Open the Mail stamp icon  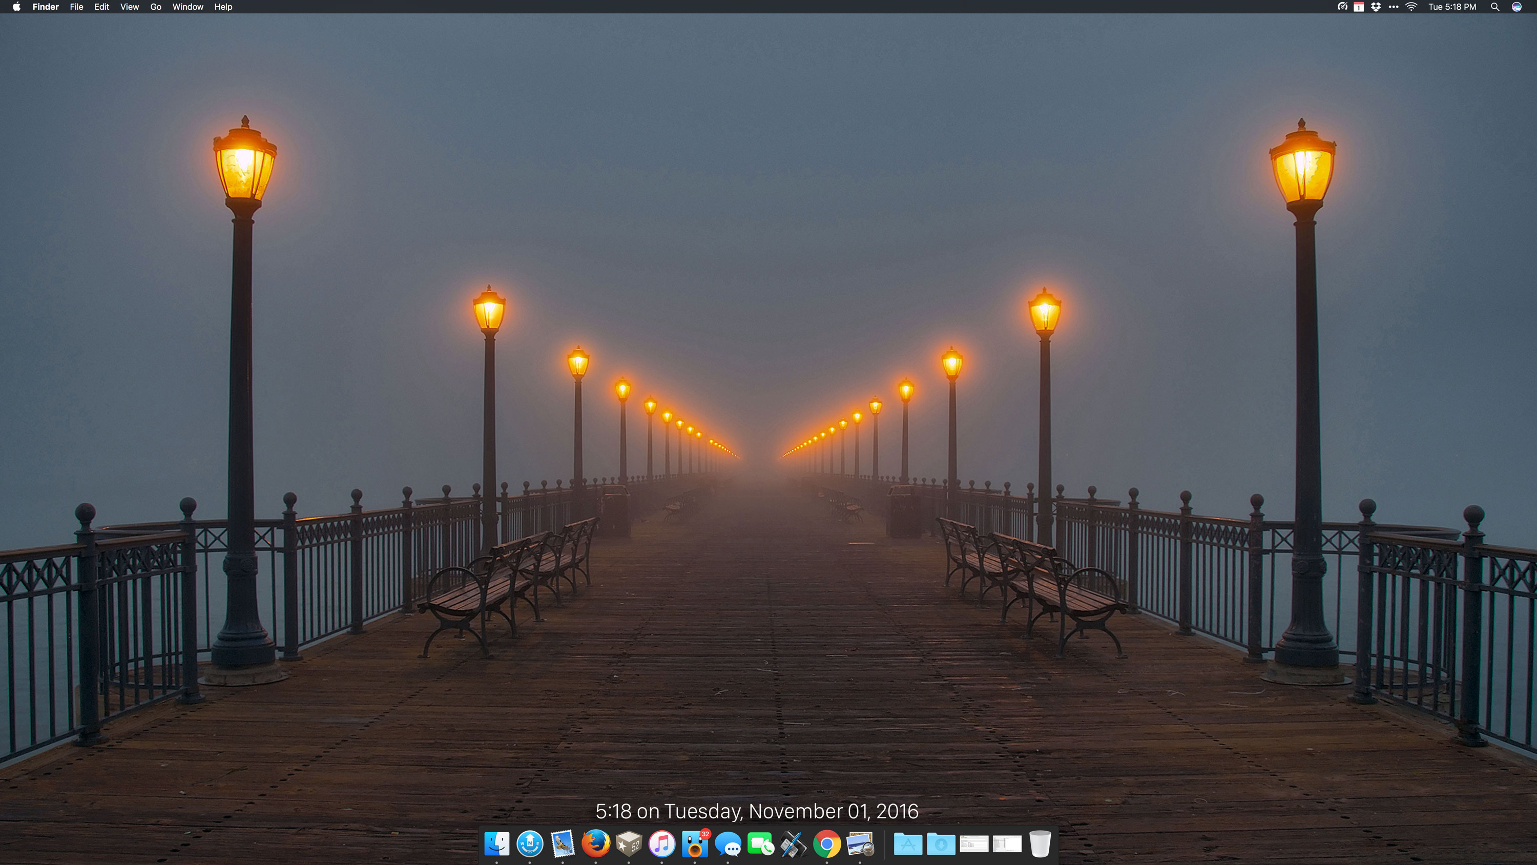click(563, 844)
